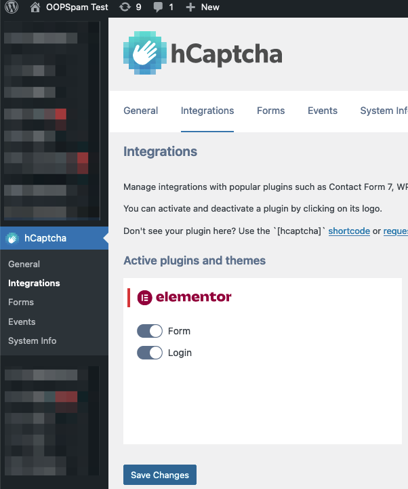Click the WordPress logo icon

point(12,7)
